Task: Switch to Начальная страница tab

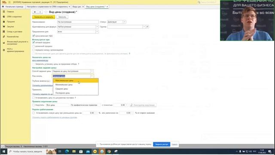Action: 13,6
